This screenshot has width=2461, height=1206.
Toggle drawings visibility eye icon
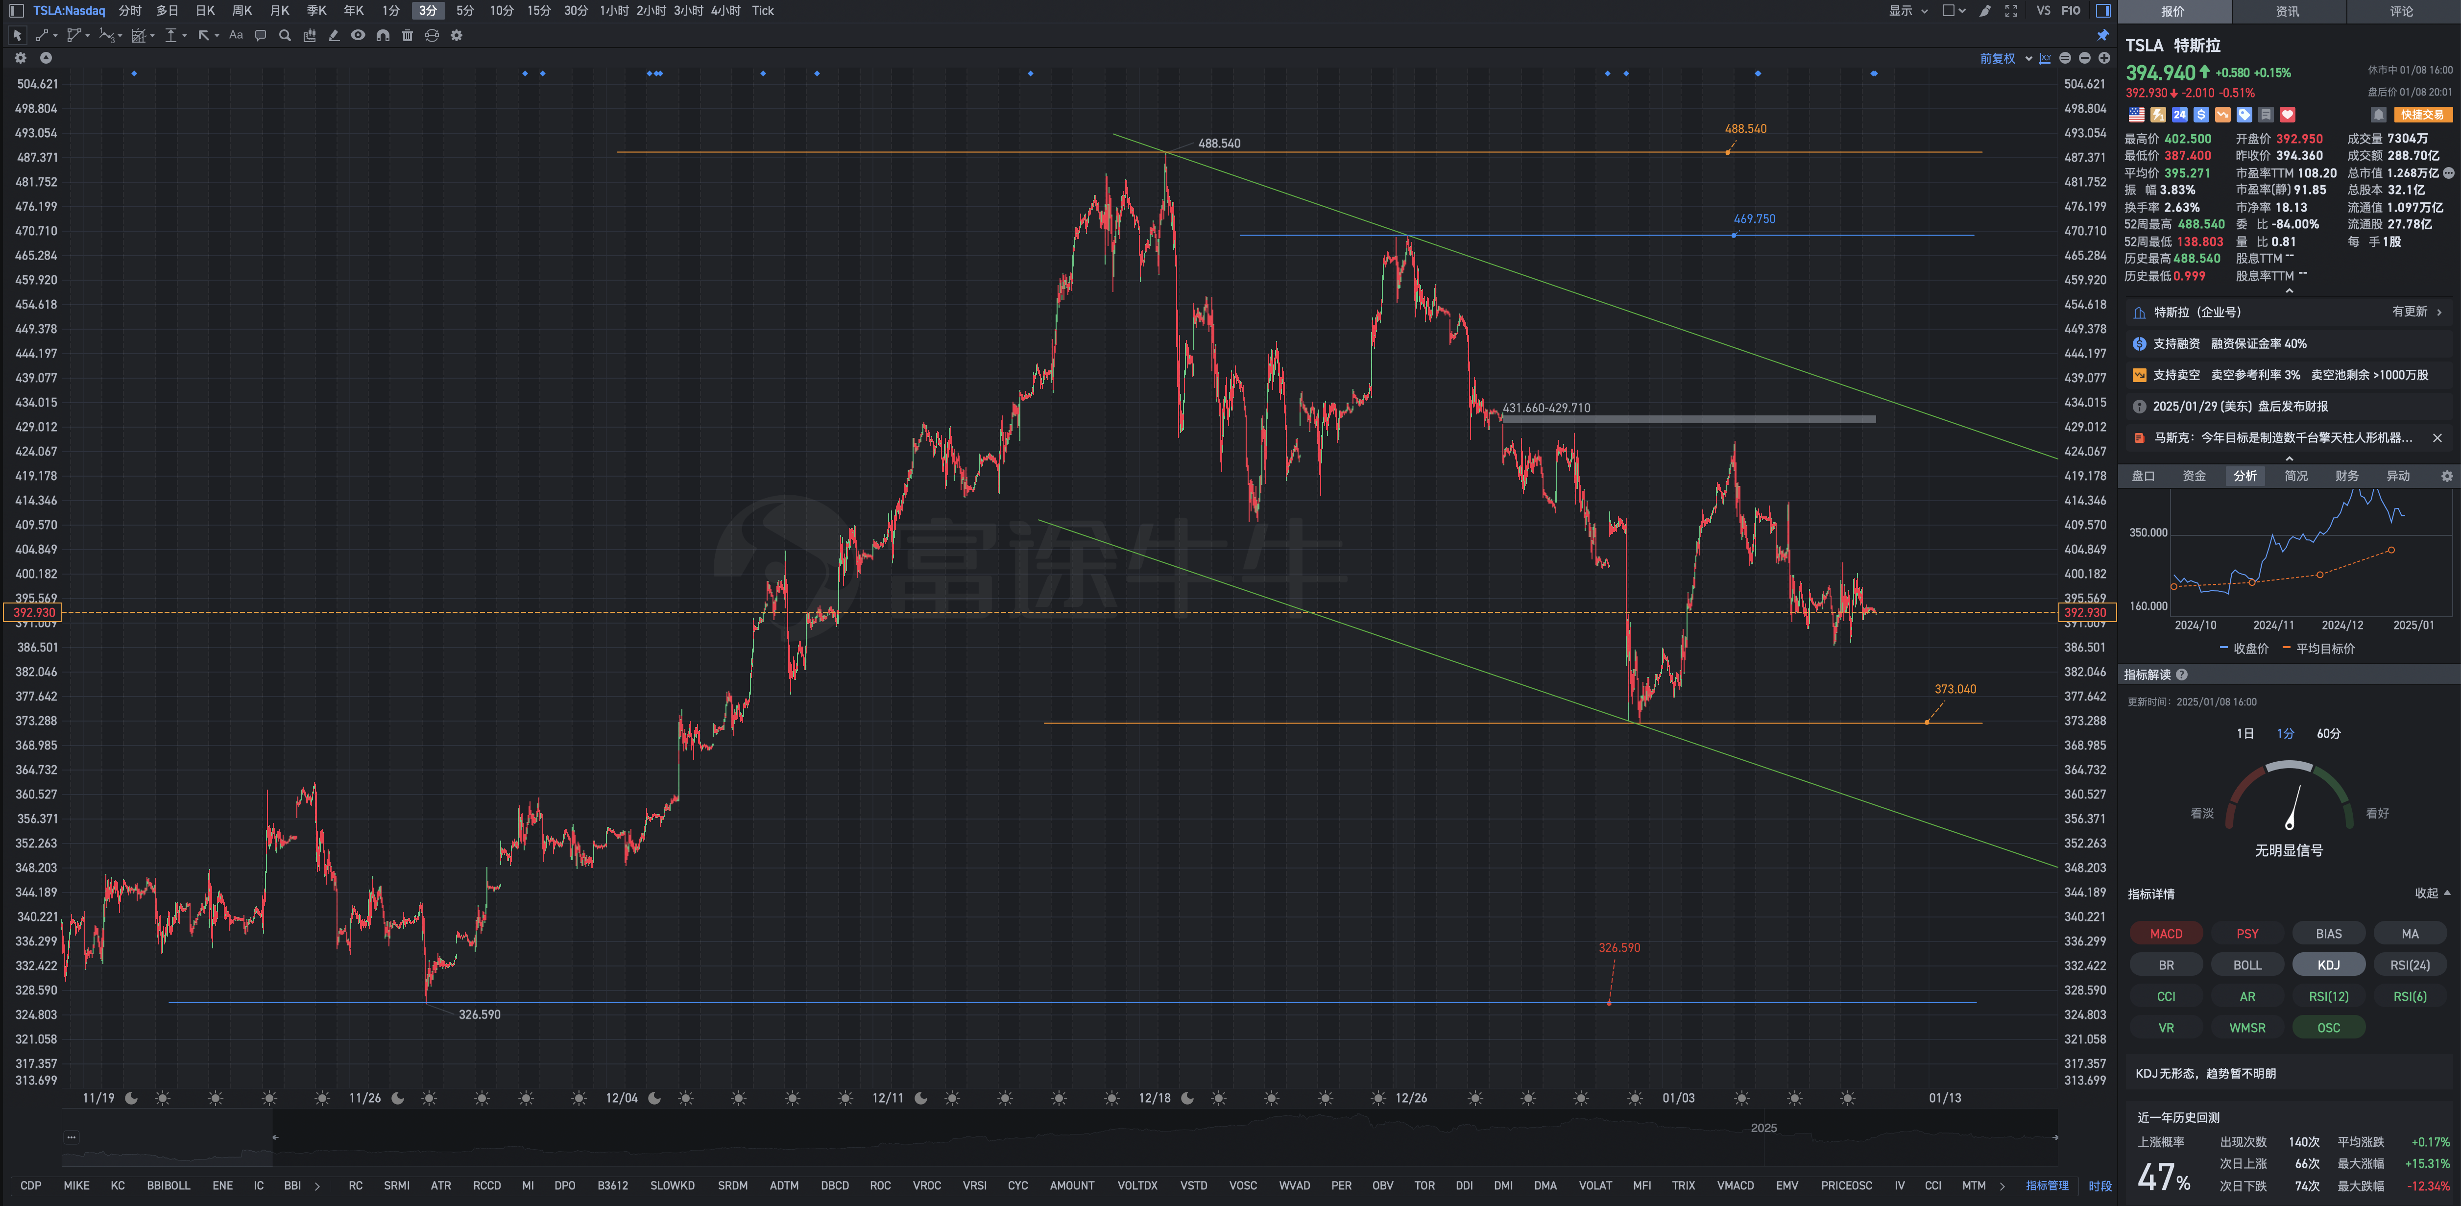pyautogui.click(x=358, y=35)
